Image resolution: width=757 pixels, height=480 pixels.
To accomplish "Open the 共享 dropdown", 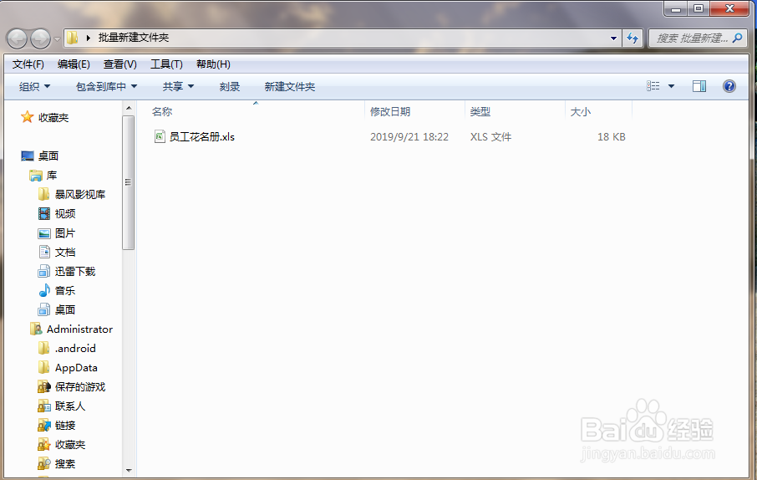I will click(178, 86).
